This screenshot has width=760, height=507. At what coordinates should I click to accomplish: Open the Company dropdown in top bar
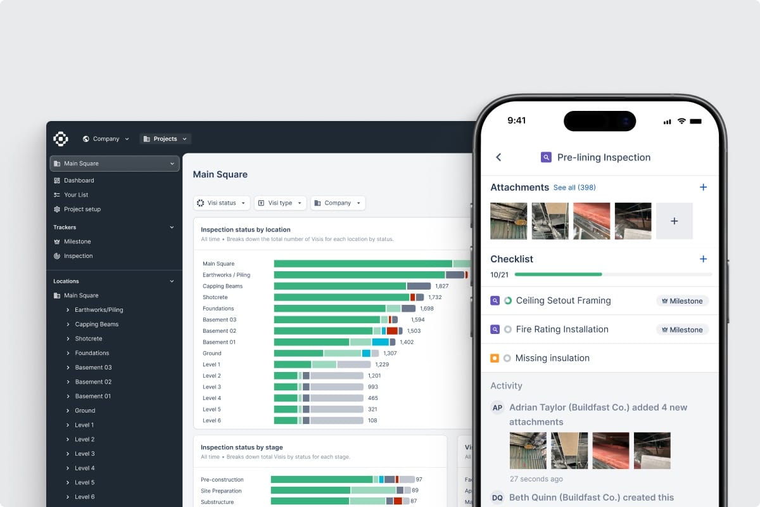(x=105, y=139)
